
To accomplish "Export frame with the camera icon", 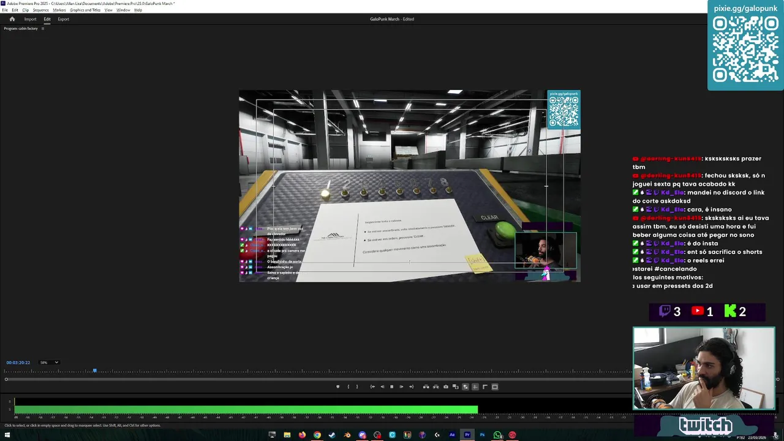I will tap(446, 386).
